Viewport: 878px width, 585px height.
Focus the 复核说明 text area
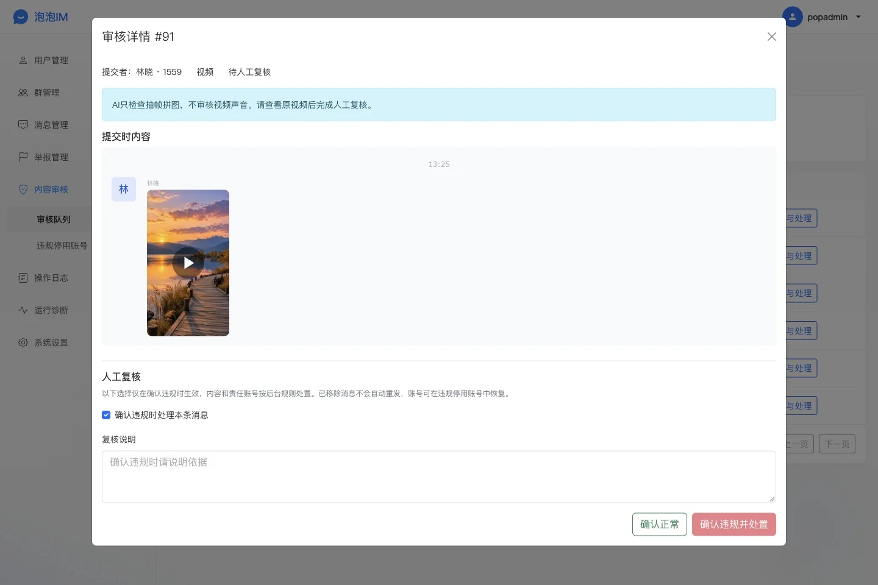(439, 477)
